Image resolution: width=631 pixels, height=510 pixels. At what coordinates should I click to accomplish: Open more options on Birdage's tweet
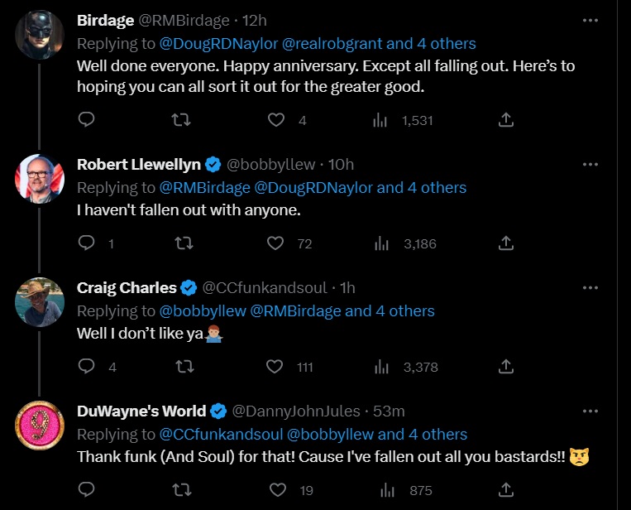[x=590, y=20]
